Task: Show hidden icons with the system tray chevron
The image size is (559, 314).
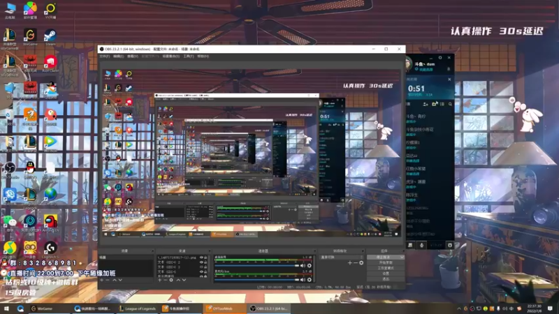Action: (459, 308)
